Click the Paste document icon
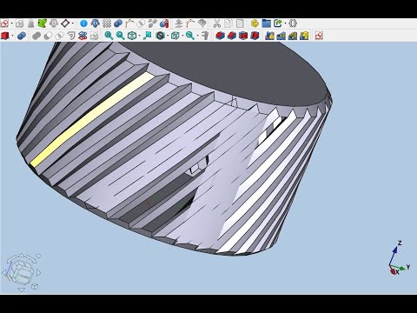417x313 pixels. (x=240, y=23)
